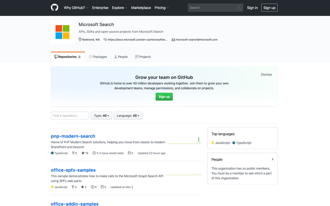This screenshot has height=206, width=330.
Task: Go to the GitHub homepage via the Octocat logo
Action: pos(55,8)
